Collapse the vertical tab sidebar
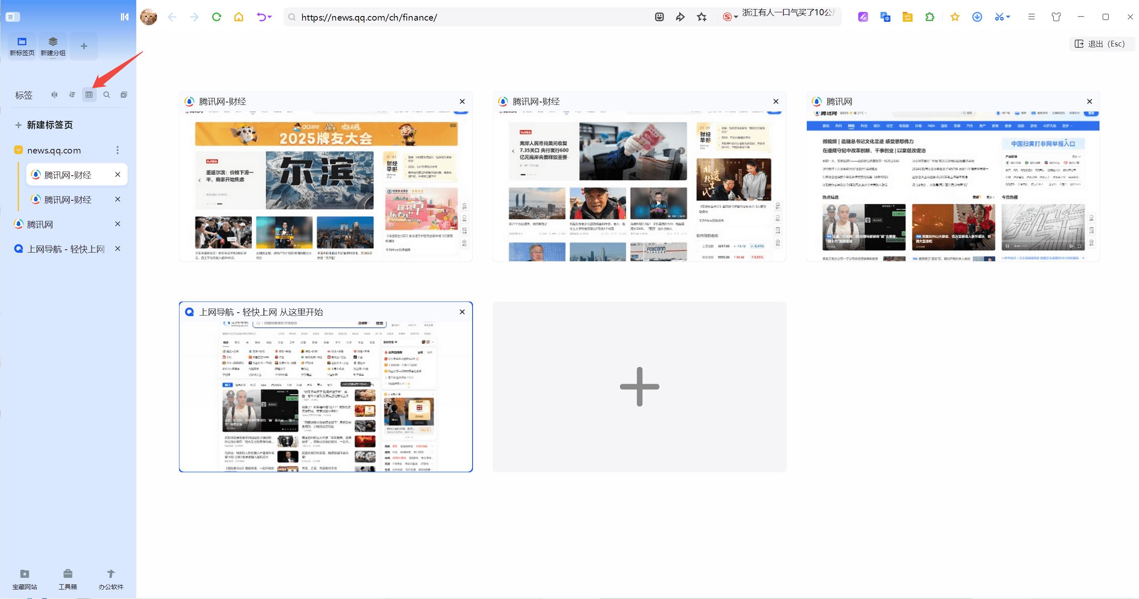The image size is (1139, 599). coord(125,17)
